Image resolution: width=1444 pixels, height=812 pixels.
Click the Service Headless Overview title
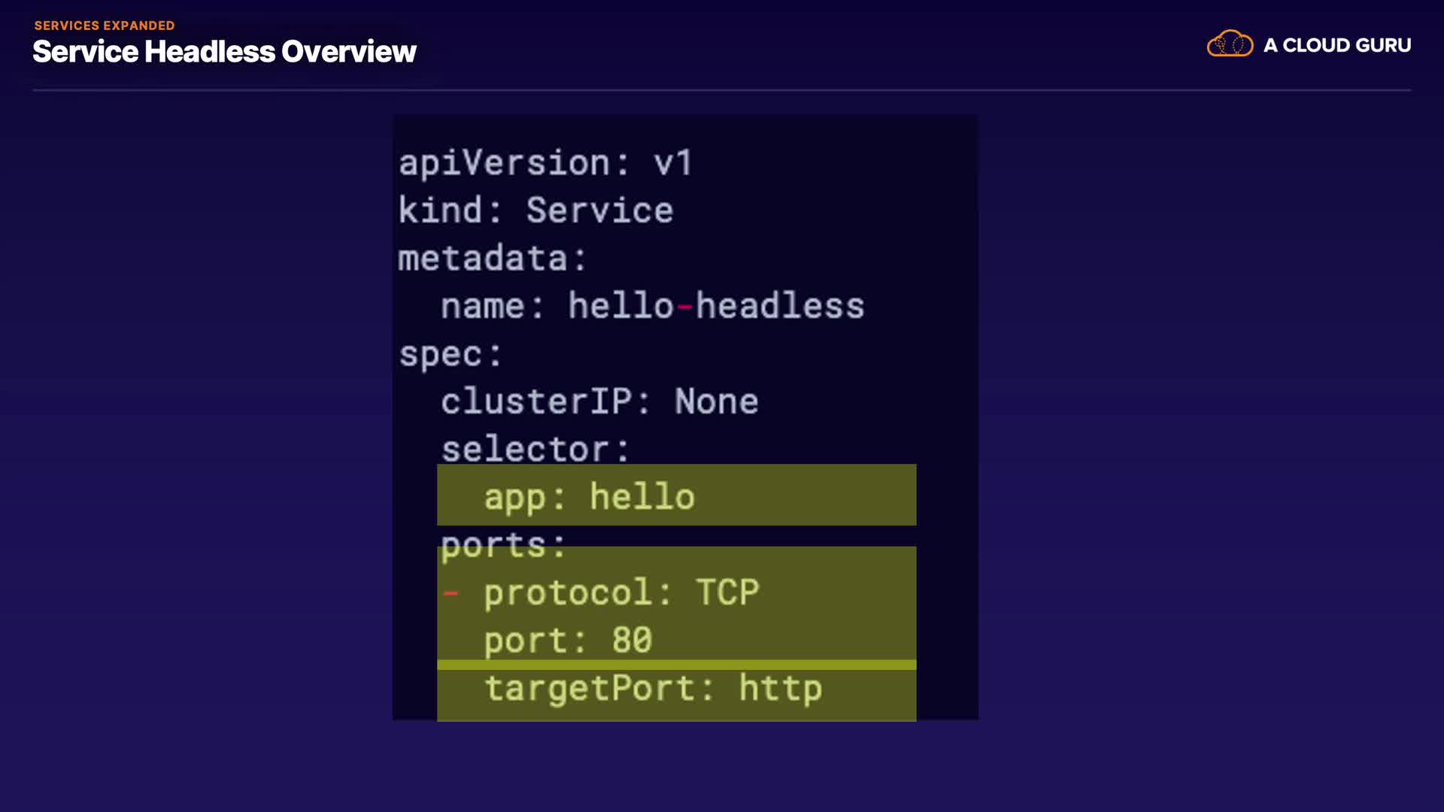[224, 52]
